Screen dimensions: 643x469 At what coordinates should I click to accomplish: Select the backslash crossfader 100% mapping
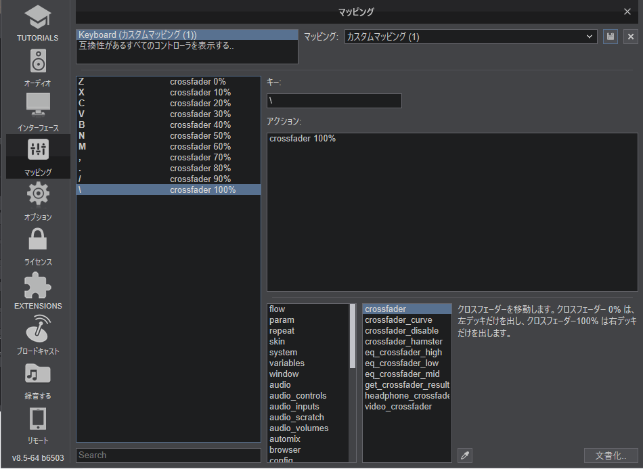(168, 189)
